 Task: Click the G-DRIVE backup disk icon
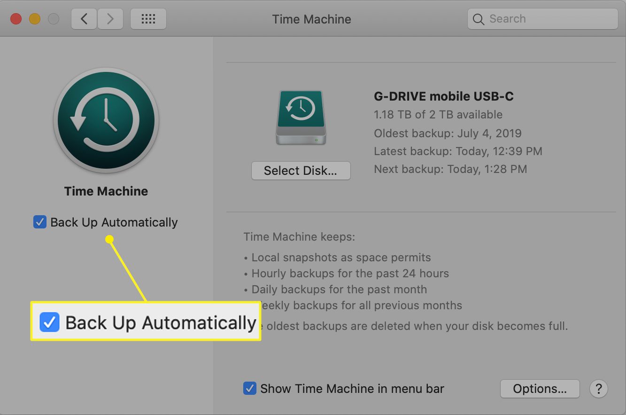(301, 117)
